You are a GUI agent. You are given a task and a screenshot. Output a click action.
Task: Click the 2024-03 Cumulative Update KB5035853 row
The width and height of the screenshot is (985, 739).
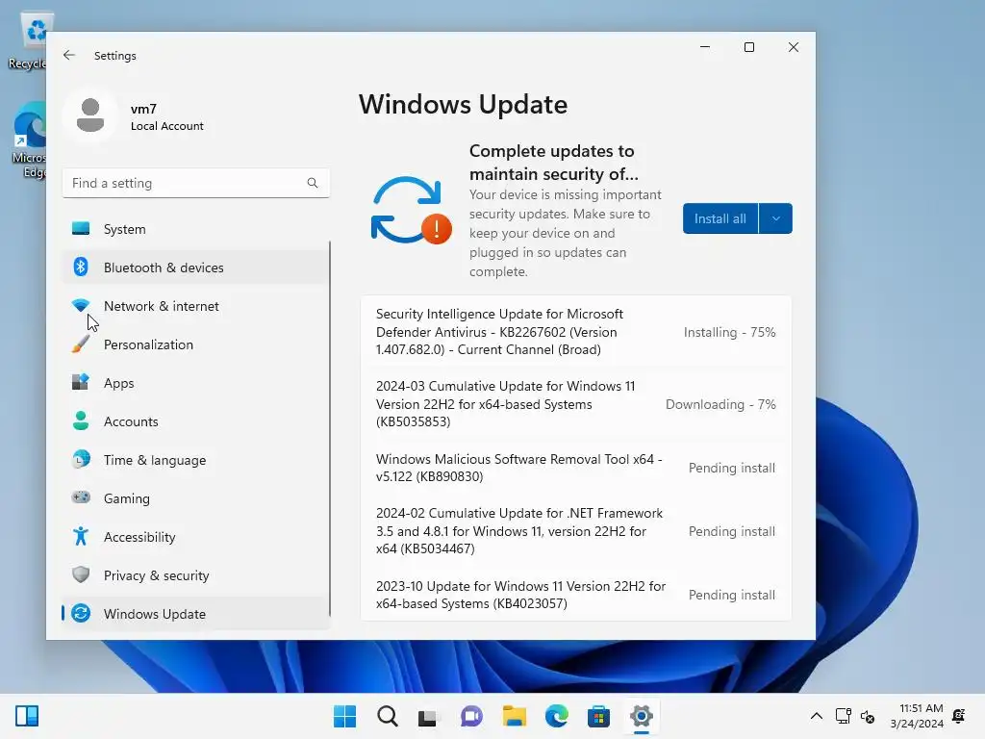[x=575, y=403]
